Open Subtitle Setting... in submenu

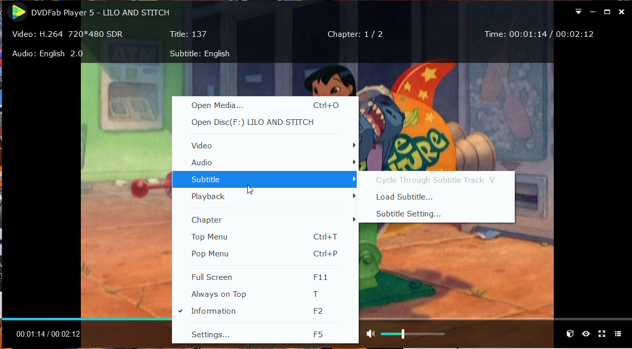(x=436, y=214)
